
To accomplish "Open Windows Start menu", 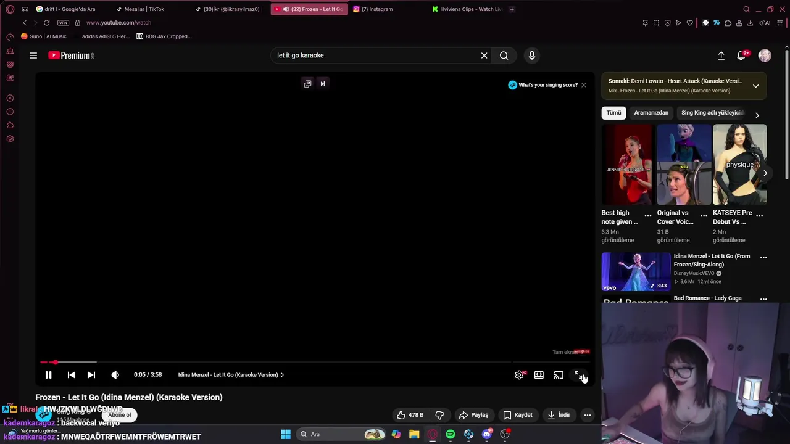I will [x=286, y=434].
